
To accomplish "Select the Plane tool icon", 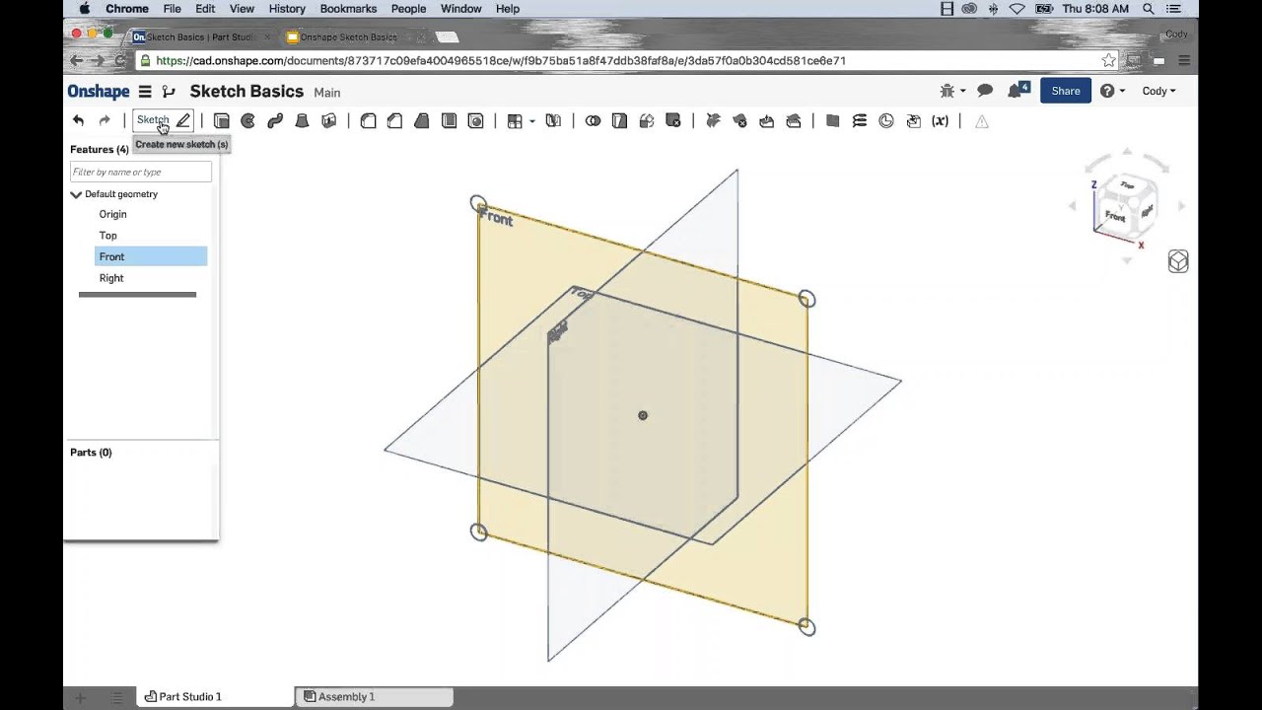I will tap(832, 121).
